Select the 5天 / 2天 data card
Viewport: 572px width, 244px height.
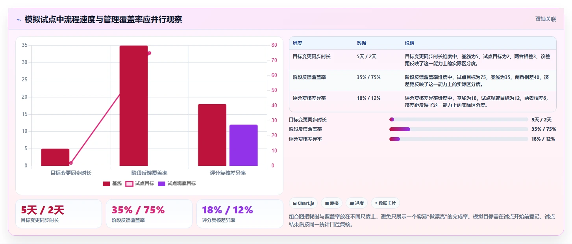pyautogui.click(x=59, y=214)
